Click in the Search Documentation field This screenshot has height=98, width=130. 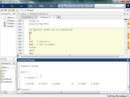(x=109, y=6)
